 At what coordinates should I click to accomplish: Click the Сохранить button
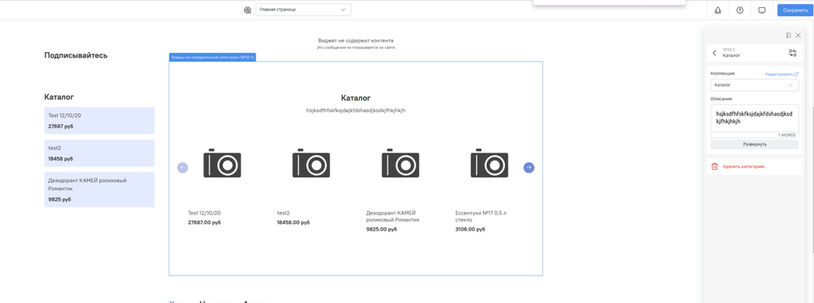coord(794,10)
